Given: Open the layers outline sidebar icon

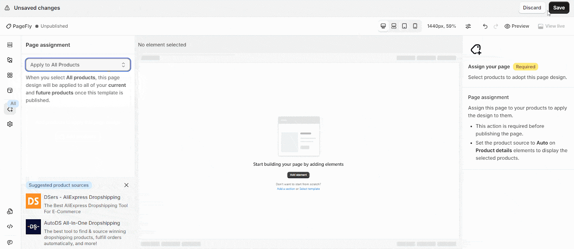Looking at the screenshot, I should (10, 45).
